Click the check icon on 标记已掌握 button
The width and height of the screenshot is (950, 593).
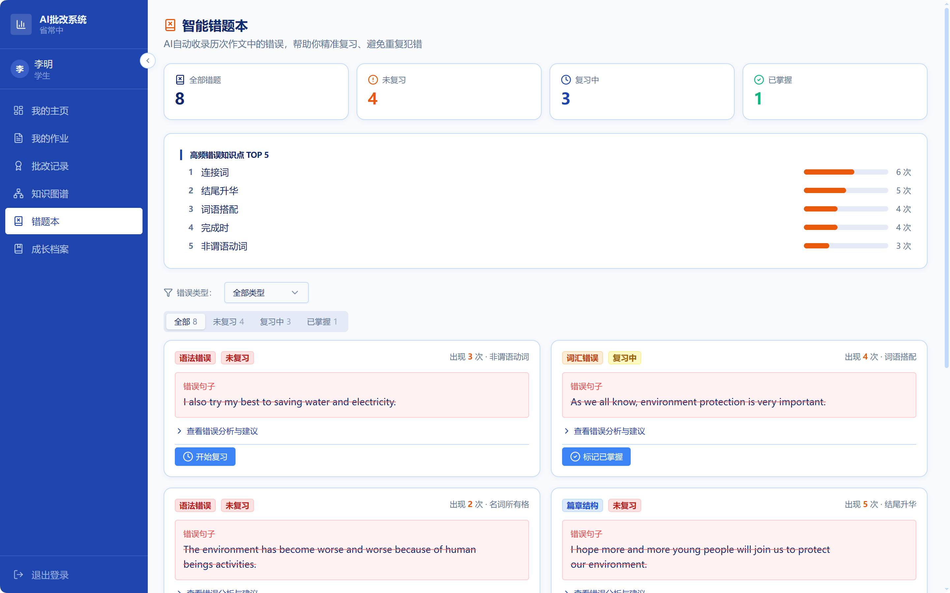[x=575, y=457]
